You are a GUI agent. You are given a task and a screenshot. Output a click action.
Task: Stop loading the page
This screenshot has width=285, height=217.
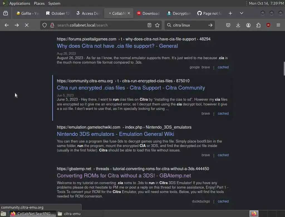[26, 25]
